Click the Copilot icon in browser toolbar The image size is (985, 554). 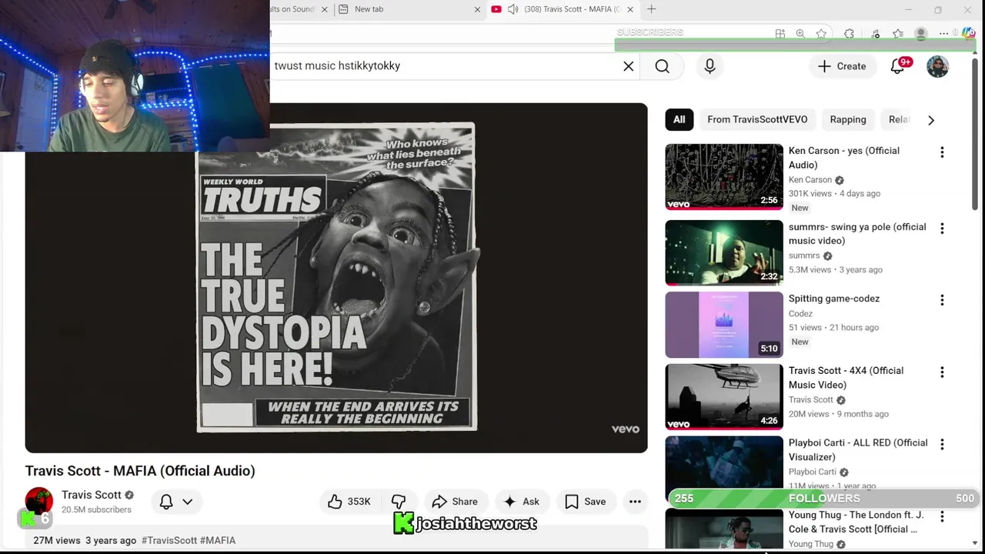point(968,33)
